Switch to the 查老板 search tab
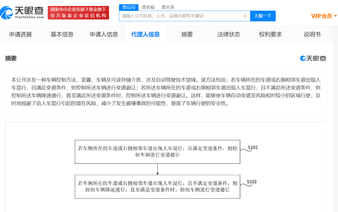 tap(148, 7)
